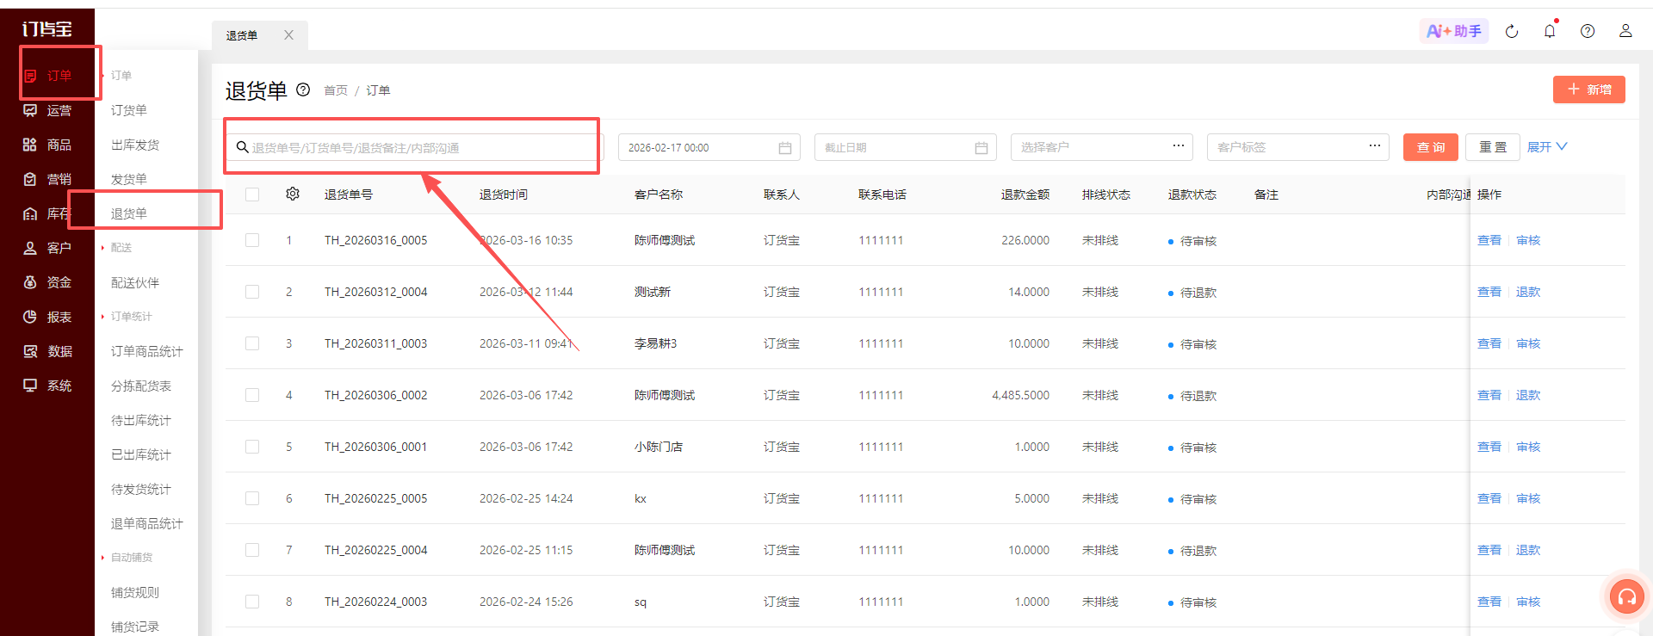Open the 客户标签 selector
The height and width of the screenshot is (636, 1653).
pyautogui.click(x=1298, y=147)
